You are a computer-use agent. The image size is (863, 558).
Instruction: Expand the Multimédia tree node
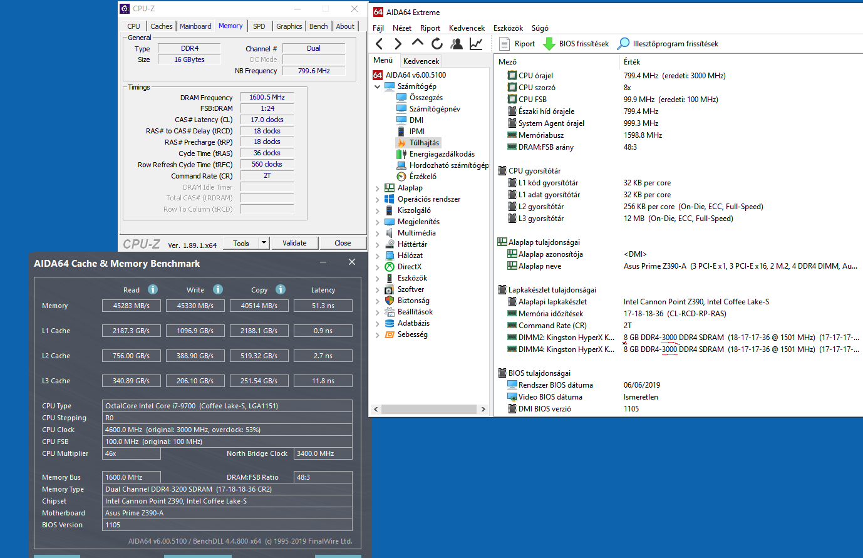pos(378,233)
